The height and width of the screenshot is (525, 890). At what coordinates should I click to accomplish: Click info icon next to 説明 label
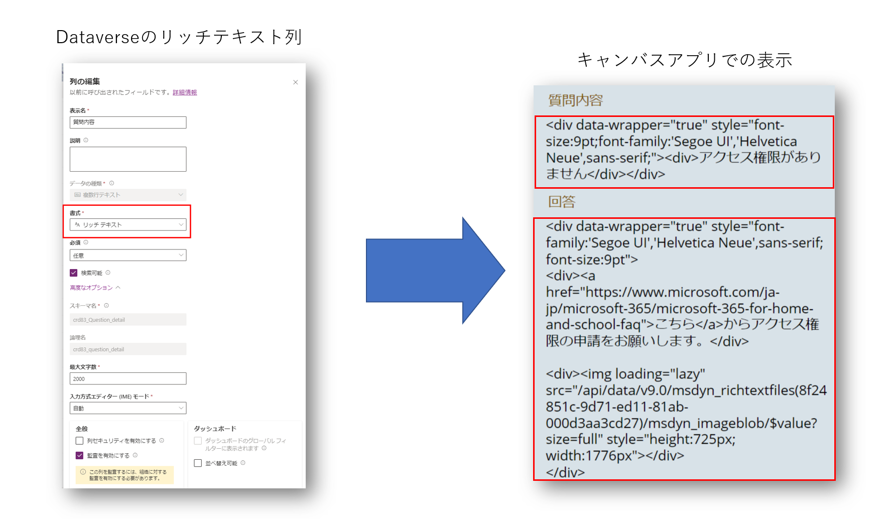pyautogui.click(x=86, y=141)
